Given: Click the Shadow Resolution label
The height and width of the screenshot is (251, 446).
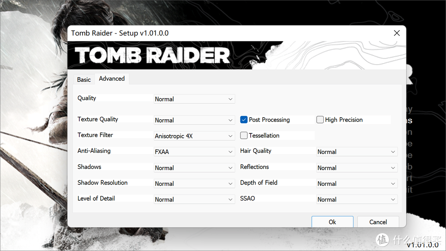Looking at the screenshot, I should (x=102, y=182).
